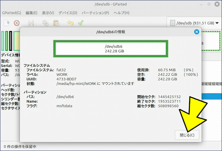This screenshot has height=151, width=222.
Task: Close the /dev/sdb6 info dialog via blue X
Action: click(x=197, y=32)
